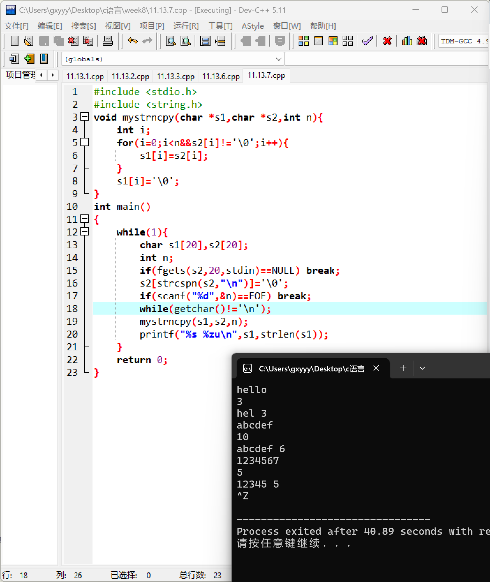Close the current file with toolbar icon
The image size is (490, 582).
coord(73,41)
